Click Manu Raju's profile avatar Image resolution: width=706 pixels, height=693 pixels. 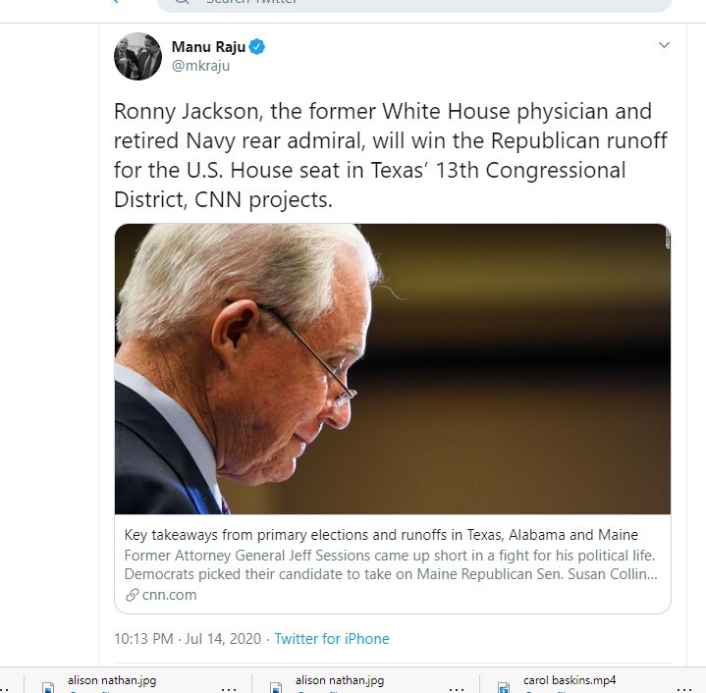pos(137,57)
